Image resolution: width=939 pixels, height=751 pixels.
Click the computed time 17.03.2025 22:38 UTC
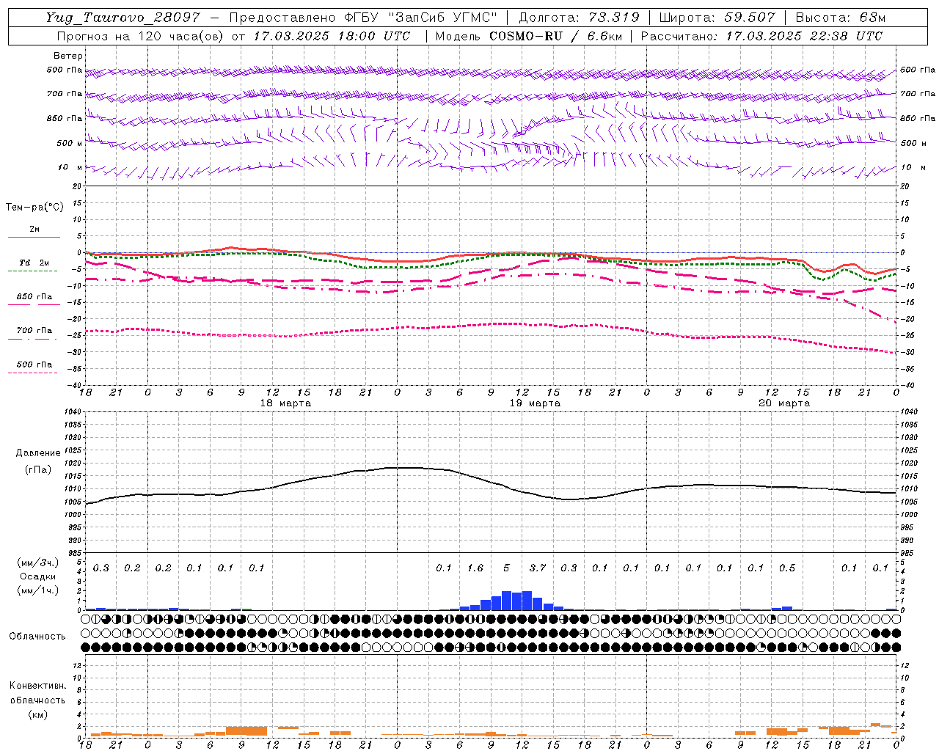click(x=804, y=36)
